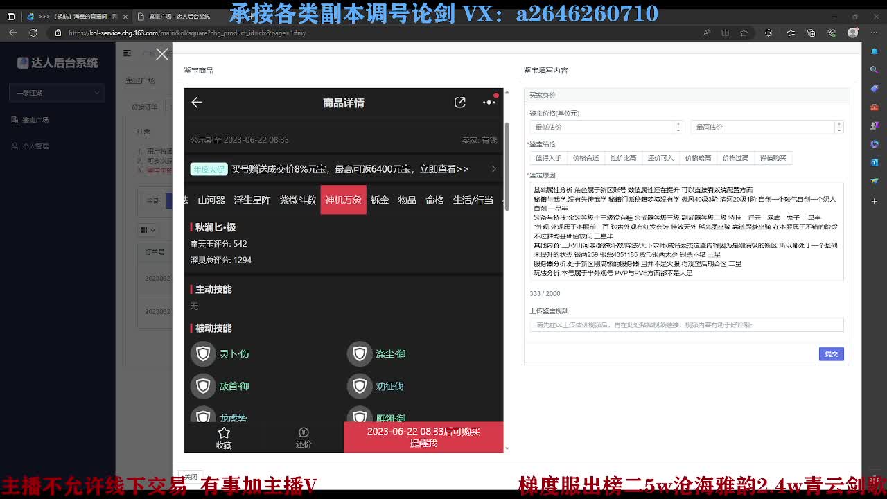Click the 还价 bargain icon
Image resolution: width=887 pixels, height=499 pixels.
coord(304,433)
